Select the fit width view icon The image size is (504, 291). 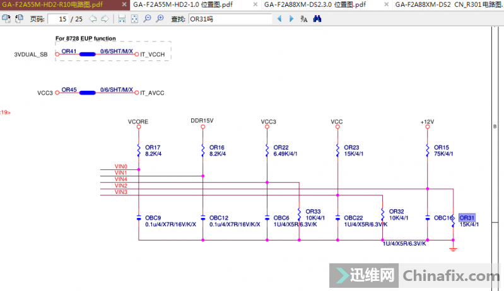coord(122,19)
